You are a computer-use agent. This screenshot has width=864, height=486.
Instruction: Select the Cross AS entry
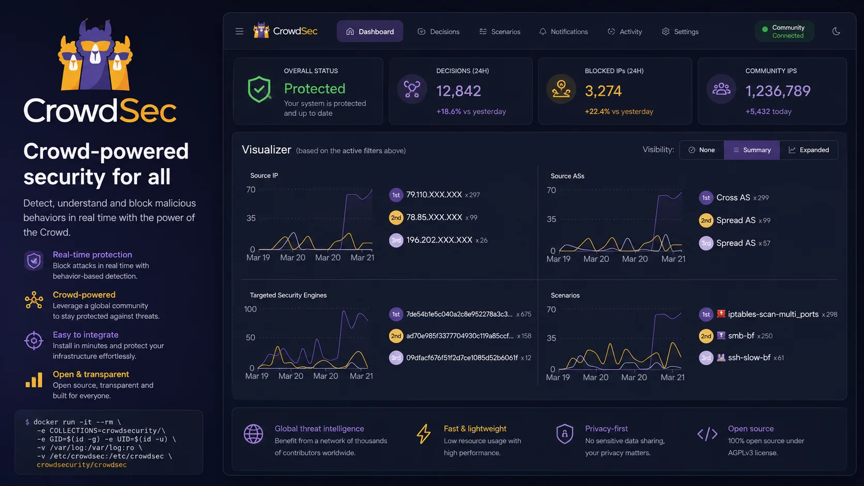733,198
